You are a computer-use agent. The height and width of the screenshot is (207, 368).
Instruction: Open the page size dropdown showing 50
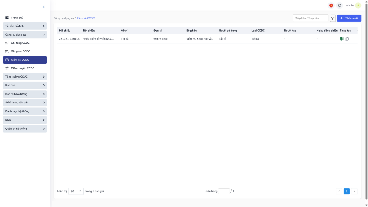tap(76, 191)
